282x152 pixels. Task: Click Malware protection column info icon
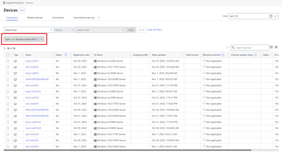tap(223, 55)
